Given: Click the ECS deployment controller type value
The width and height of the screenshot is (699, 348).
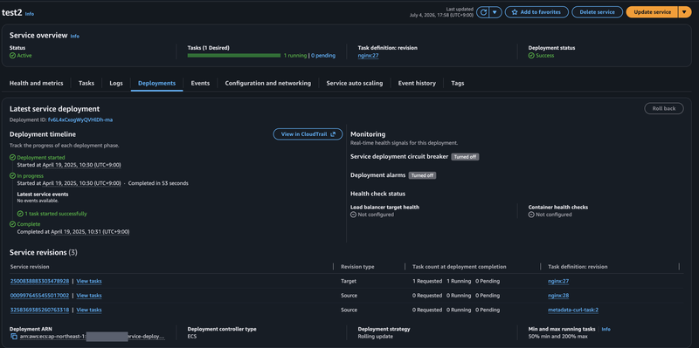Looking at the screenshot, I should [x=192, y=337].
